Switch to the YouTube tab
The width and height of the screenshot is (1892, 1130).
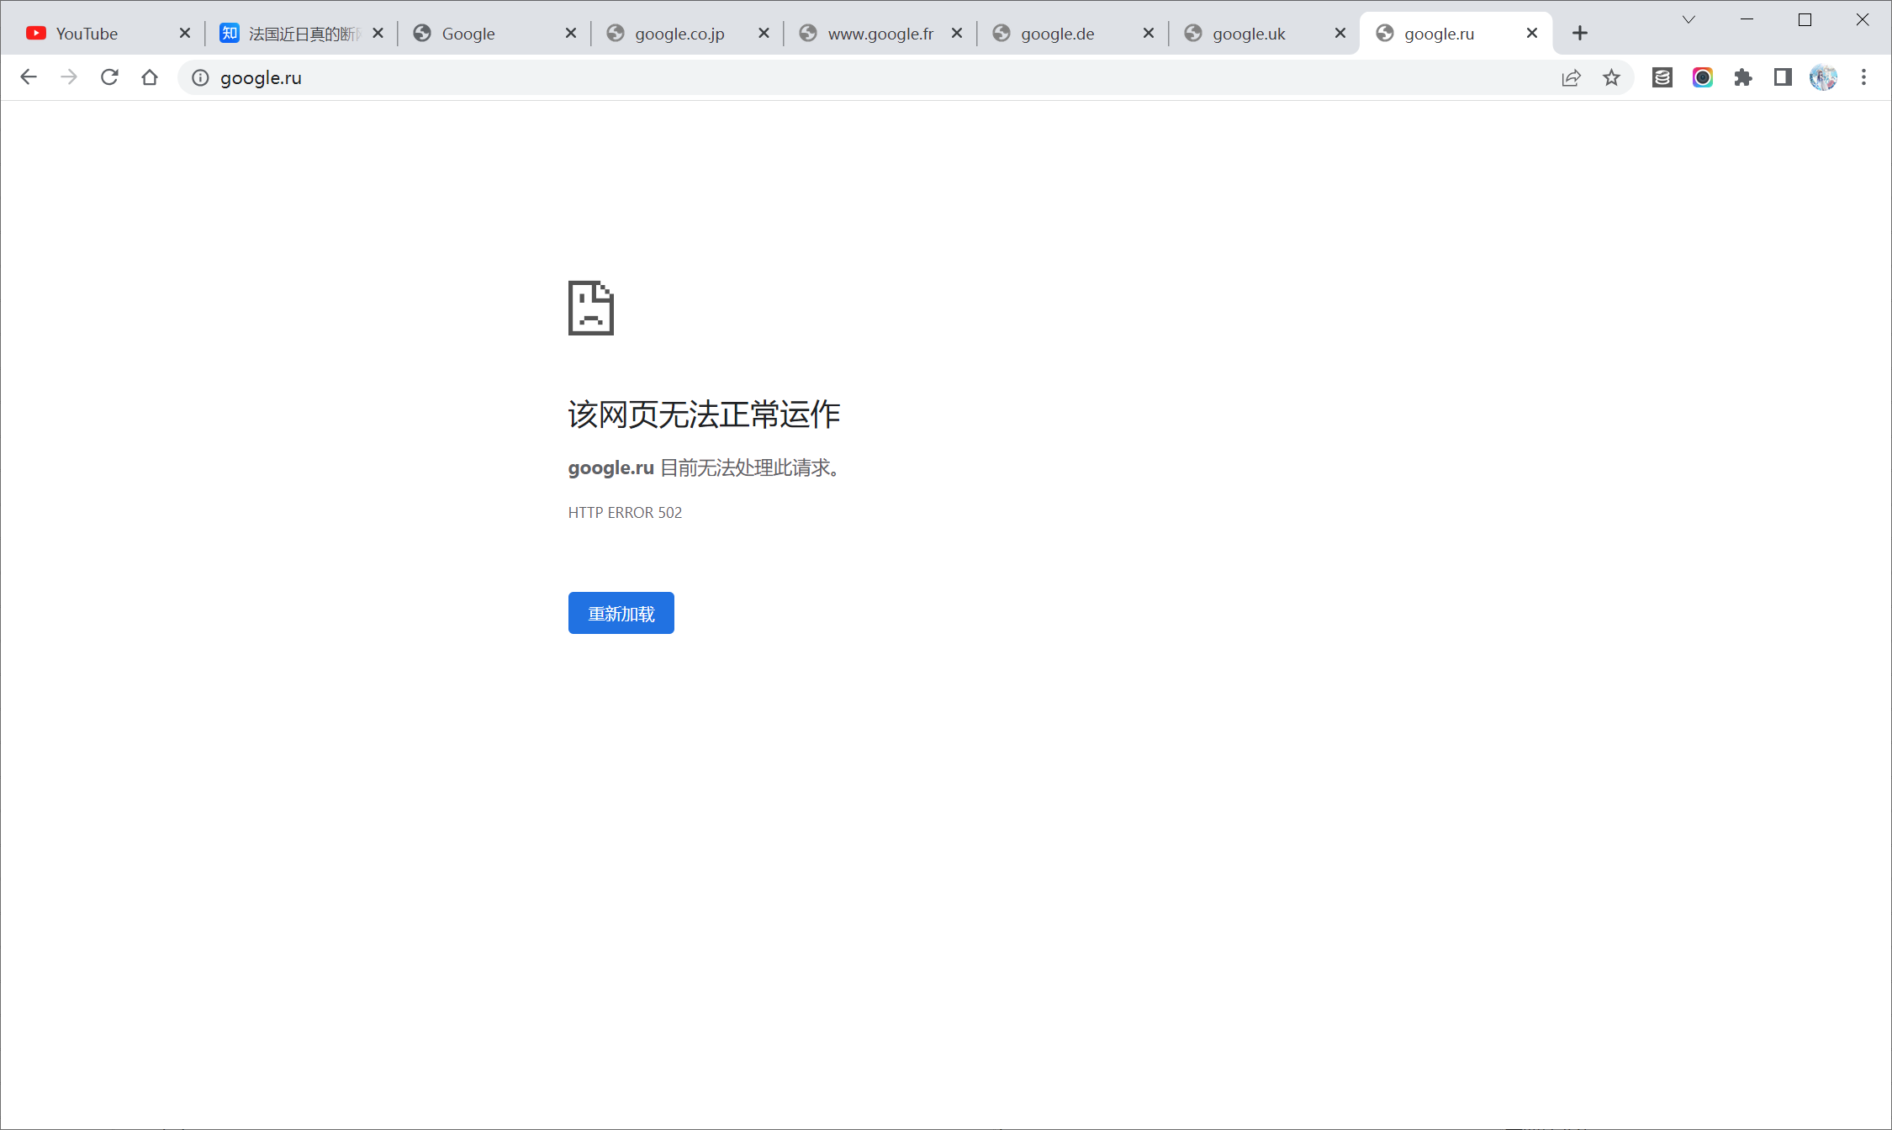coord(108,34)
